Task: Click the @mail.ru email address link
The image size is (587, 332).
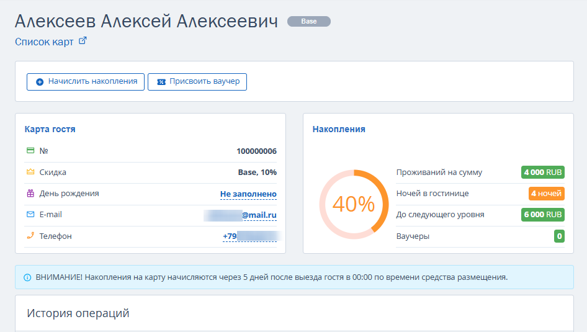Action: 240,215
